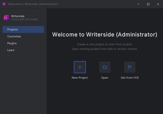Click the Open folder icon
The width and height of the screenshot is (163, 114).
[105, 67]
